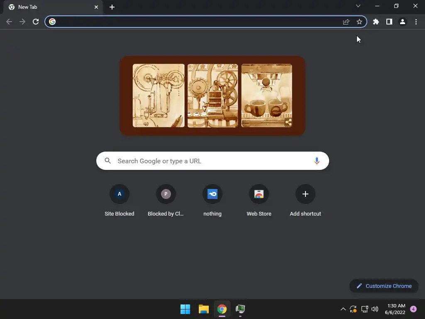Go back using the back arrow
The image size is (425, 319).
(x=9, y=22)
